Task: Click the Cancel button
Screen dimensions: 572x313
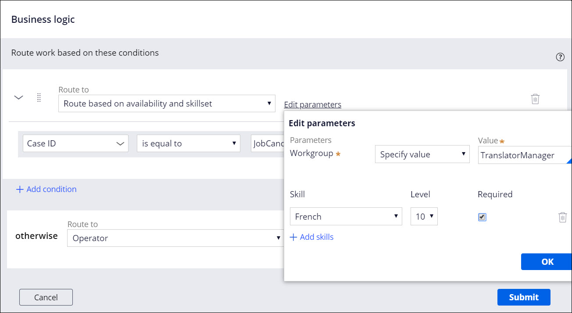Action: pyautogui.click(x=46, y=297)
